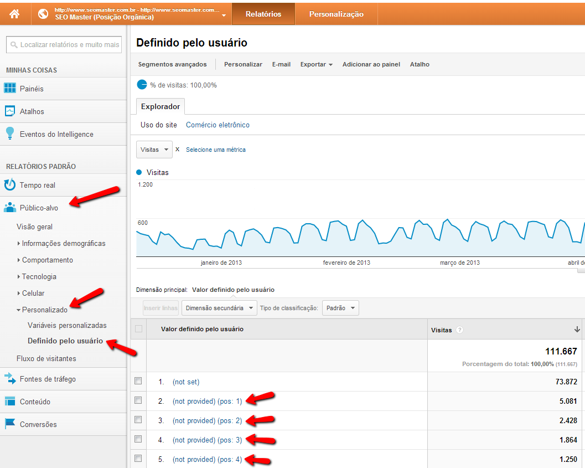
Task: Check the box for (not set) row
Action: click(x=138, y=381)
